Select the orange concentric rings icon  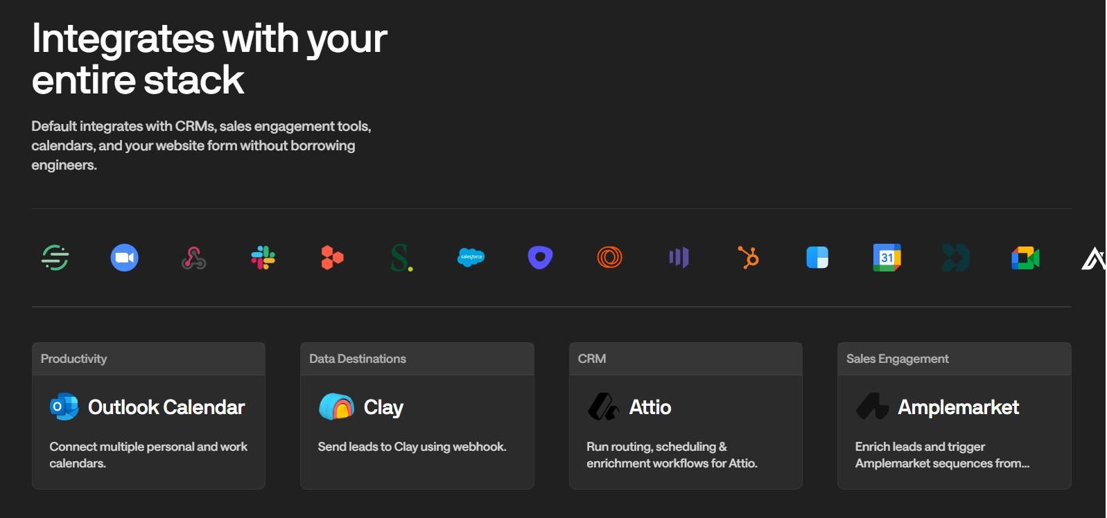610,258
